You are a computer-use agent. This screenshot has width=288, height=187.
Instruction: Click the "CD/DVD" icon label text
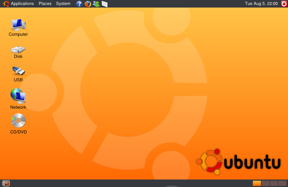(x=18, y=132)
